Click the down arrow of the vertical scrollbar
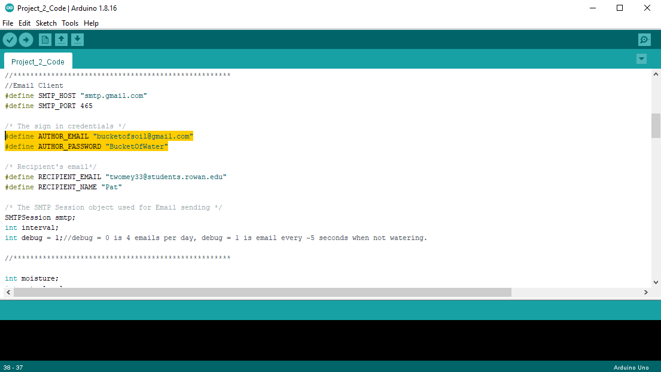This screenshot has height=372, width=661. pyautogui.click(x=656, y=282)
